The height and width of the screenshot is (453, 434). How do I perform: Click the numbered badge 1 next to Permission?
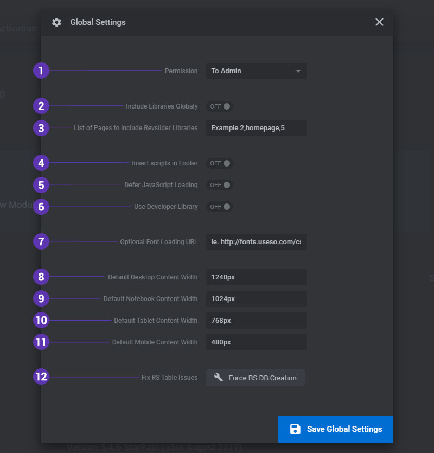click(41, 71)
